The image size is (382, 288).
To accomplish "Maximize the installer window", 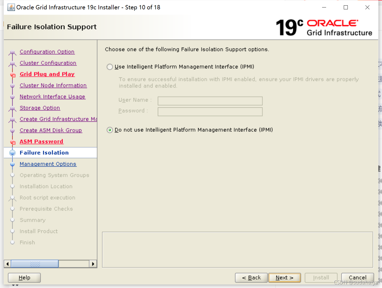I will point(346,7).
